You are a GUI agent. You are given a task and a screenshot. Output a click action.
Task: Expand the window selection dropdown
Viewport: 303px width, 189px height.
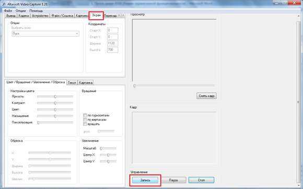point(77,34)
